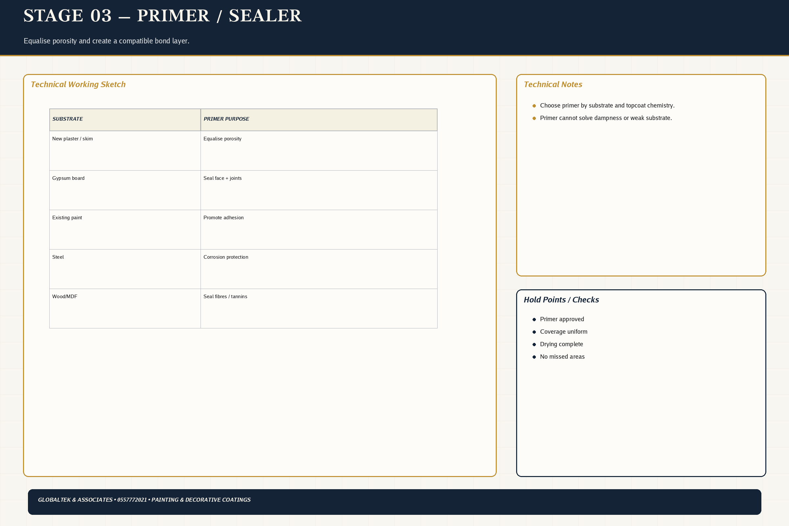This screenshot has height=526, width=789.
Task: Select the 'New plaster / skim' cell
Action: 125,151
